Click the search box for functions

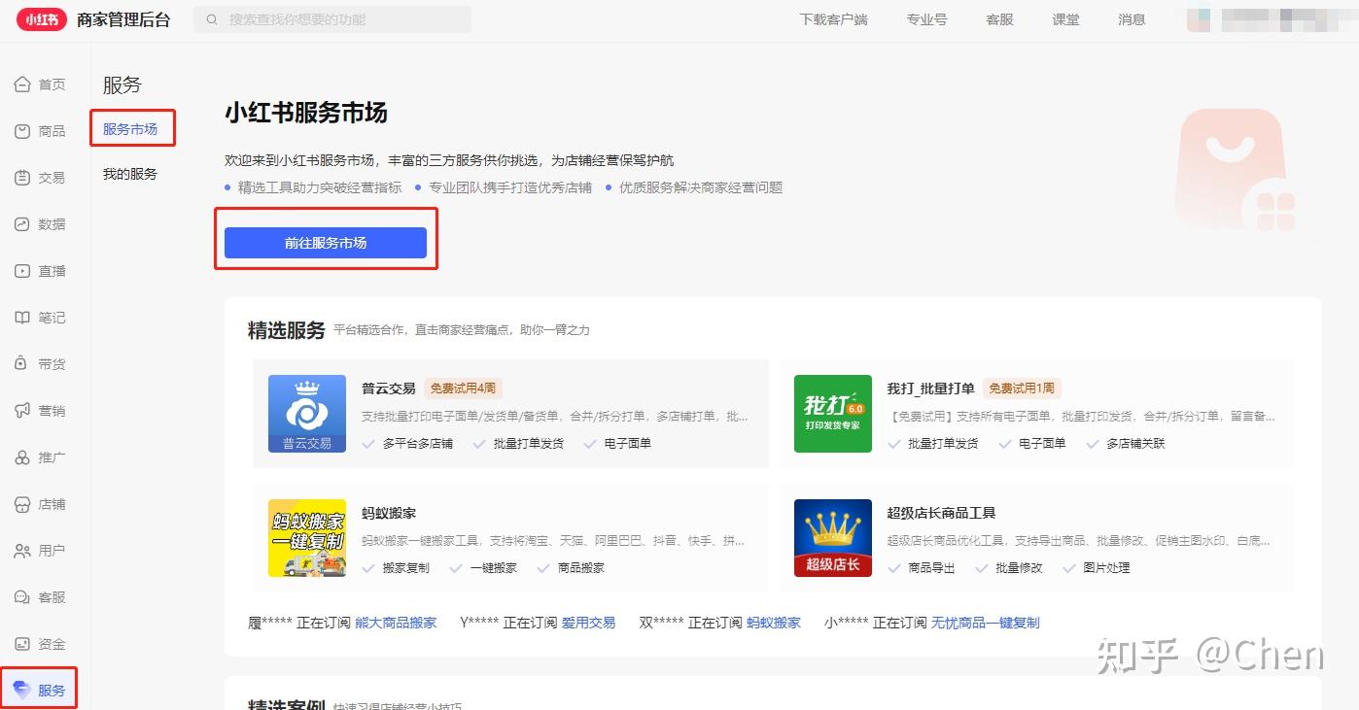331,18
